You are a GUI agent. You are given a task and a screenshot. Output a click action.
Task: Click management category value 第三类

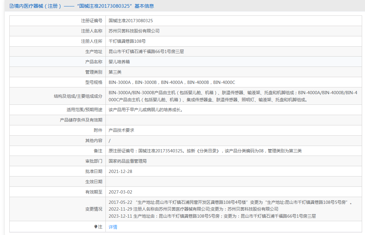point(115,72)
